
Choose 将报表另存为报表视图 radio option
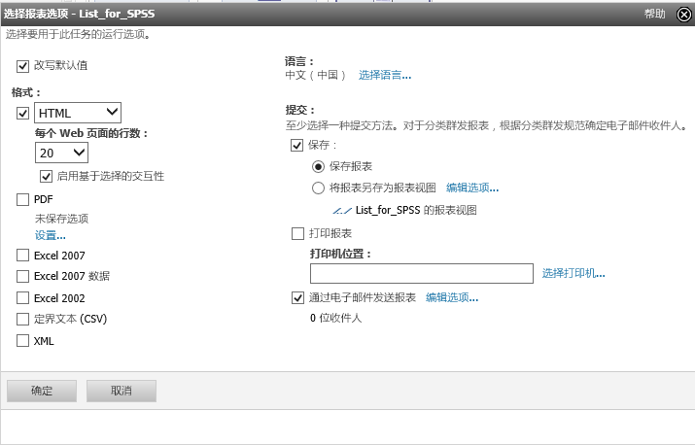[318, 188]
